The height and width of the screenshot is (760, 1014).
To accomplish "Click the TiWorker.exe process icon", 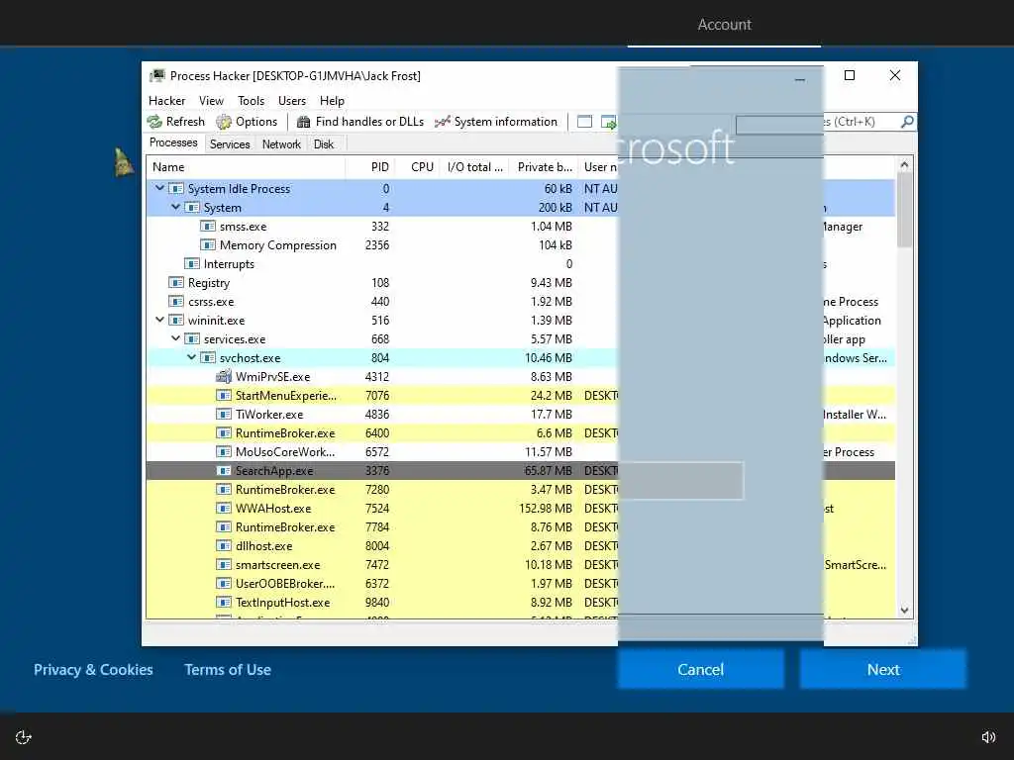I will (224, 415).
